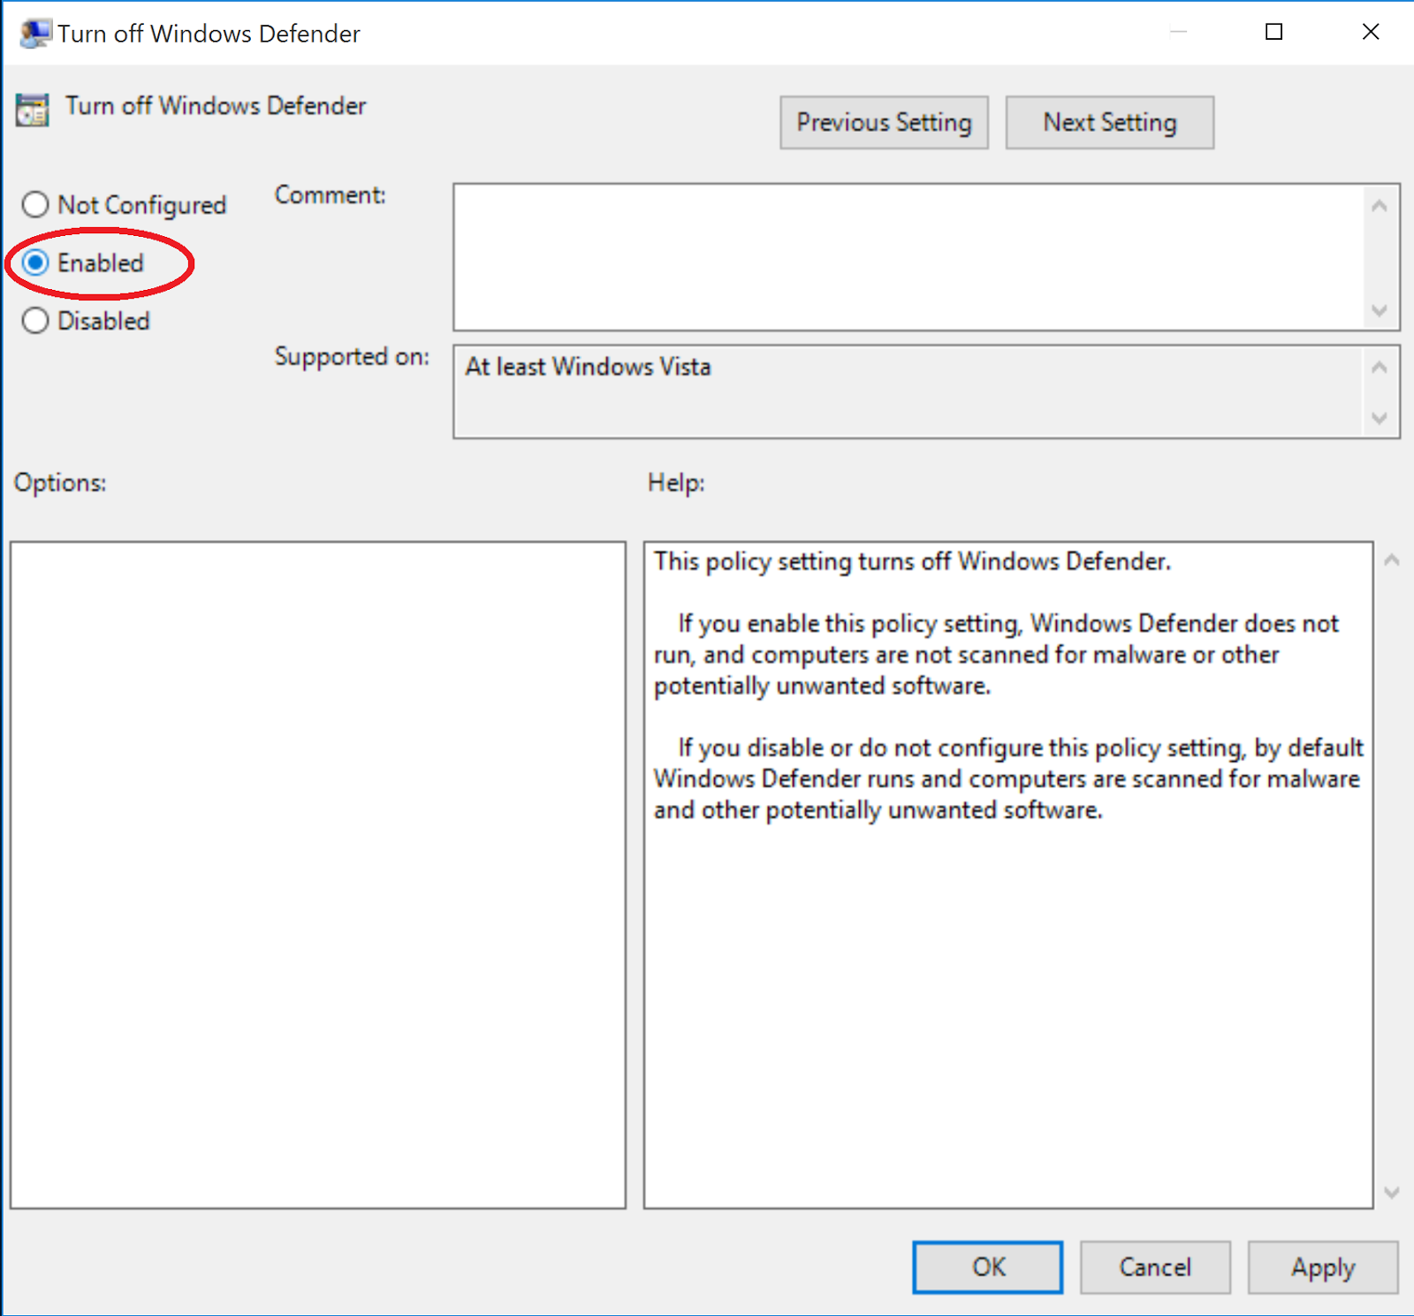
Task: Click the Help pane scroll-up arrow
Action: (x=1393, y=559)
